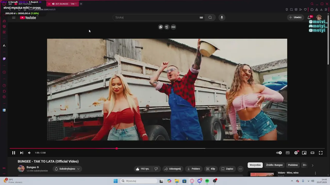330x185 pixels.
Task: Toggle the autoplay switch
Action: (x=279, y=153)
